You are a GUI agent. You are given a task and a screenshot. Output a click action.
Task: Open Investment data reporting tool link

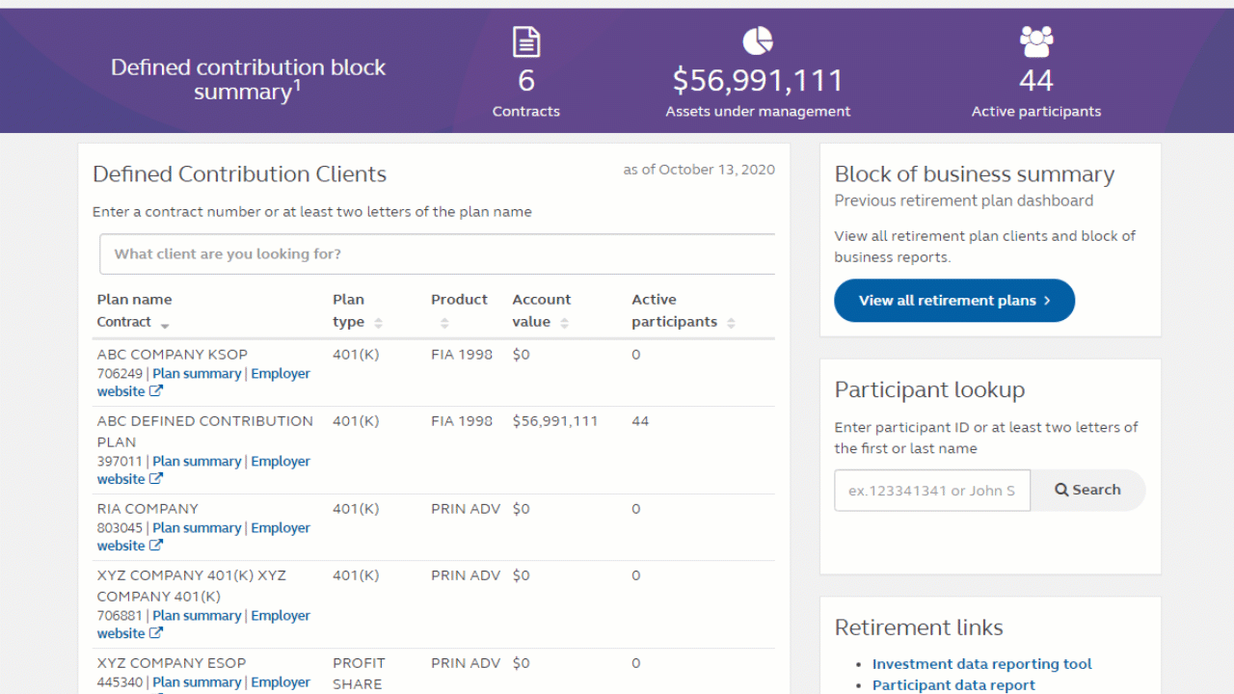pyautogui.click(x=981, y=664)
